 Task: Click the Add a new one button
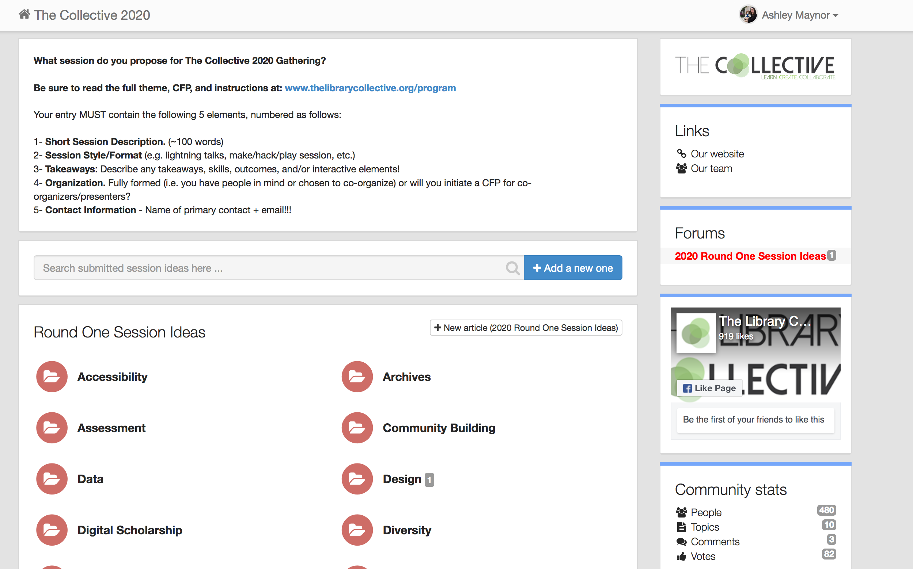573,268
